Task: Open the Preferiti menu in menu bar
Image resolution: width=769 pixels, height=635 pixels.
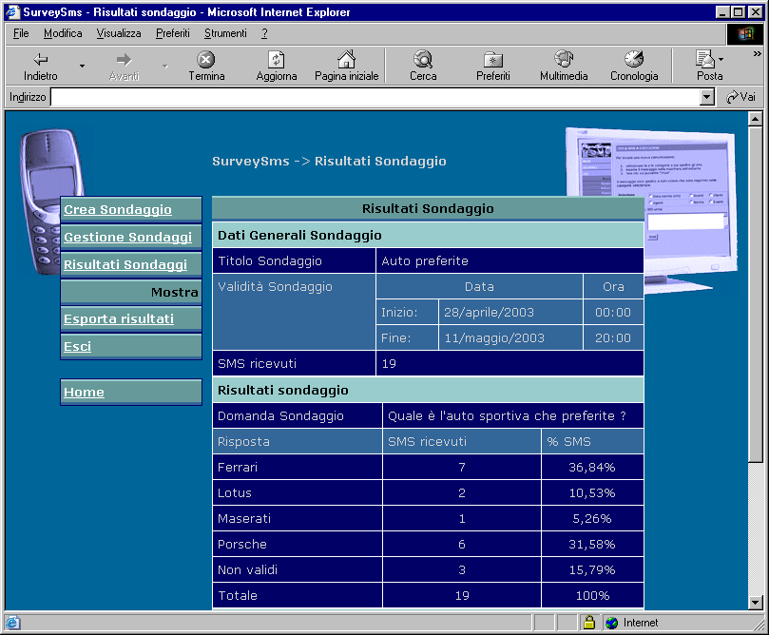Action: tap(173, 33)
